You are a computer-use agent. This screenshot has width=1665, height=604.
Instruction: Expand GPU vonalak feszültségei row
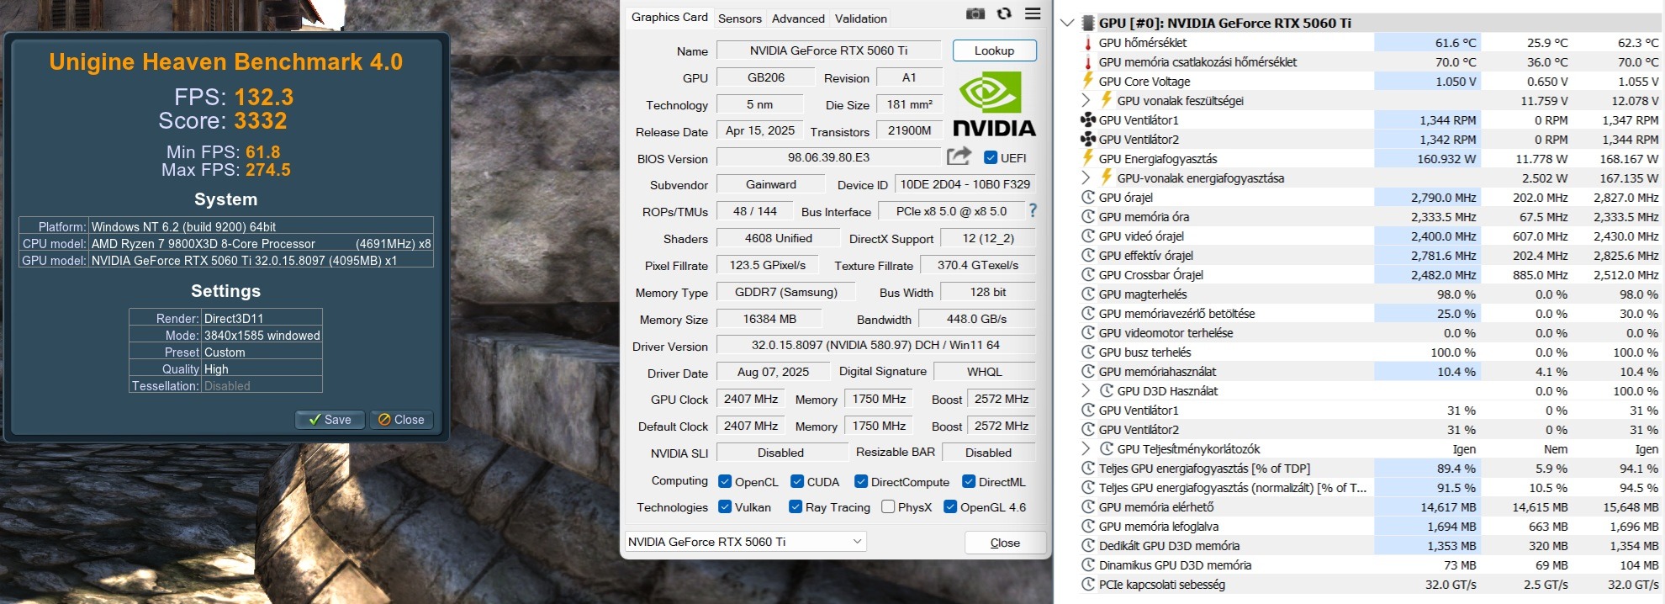(x=1086, y=100)
